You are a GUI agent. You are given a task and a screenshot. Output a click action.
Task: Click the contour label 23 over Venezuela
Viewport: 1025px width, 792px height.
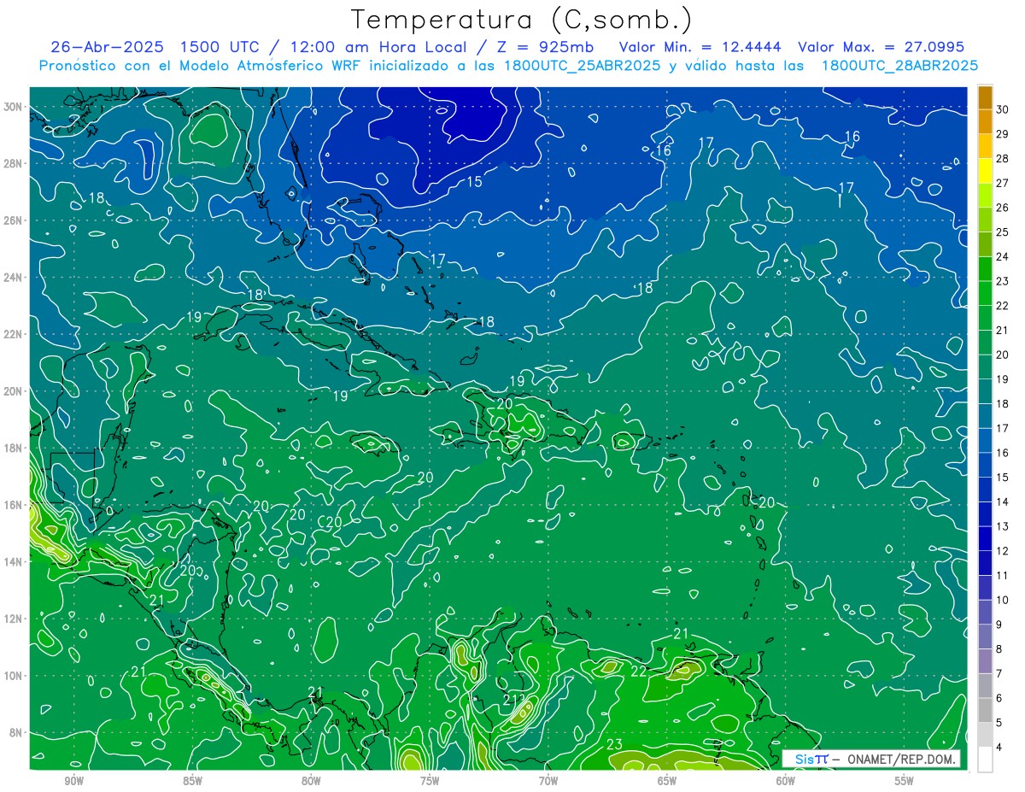[x=614, y=745]
